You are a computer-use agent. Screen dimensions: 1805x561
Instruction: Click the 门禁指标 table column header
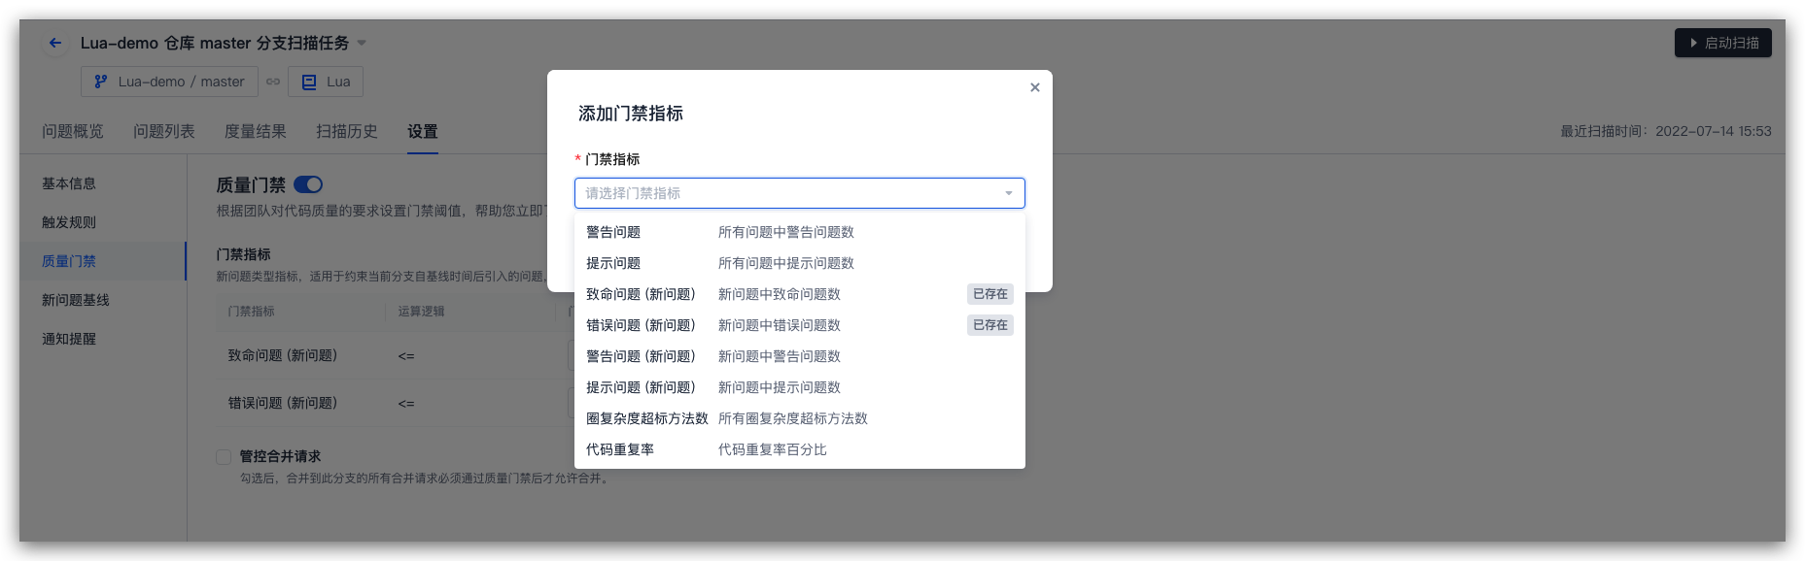click(x=251, y=312)
